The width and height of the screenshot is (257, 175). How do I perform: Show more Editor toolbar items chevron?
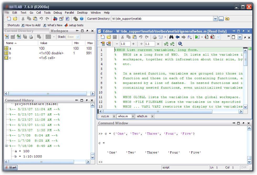(228, 36)
